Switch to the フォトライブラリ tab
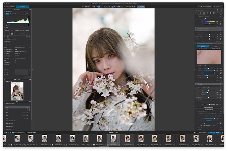Screen dimensions: 227x151 point(10,6)
